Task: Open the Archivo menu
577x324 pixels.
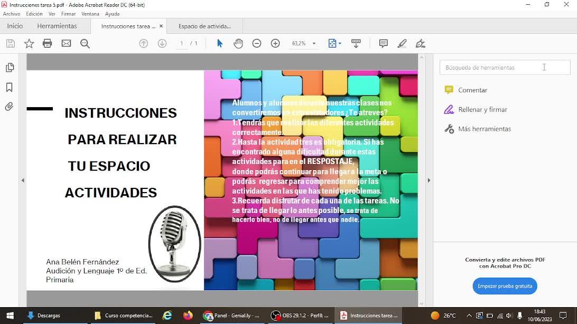Action: (x=12, y=14)
